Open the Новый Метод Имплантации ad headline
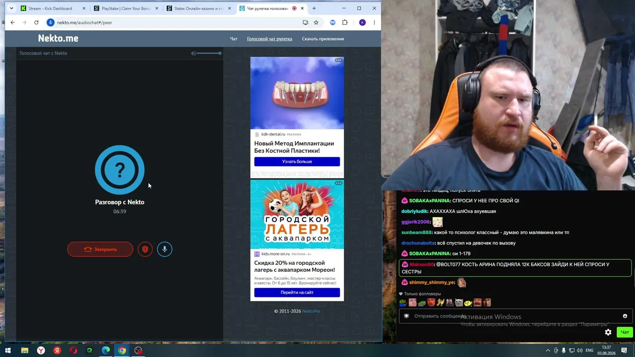Screen dimensions: 635x357 click(x=294, y=147)
